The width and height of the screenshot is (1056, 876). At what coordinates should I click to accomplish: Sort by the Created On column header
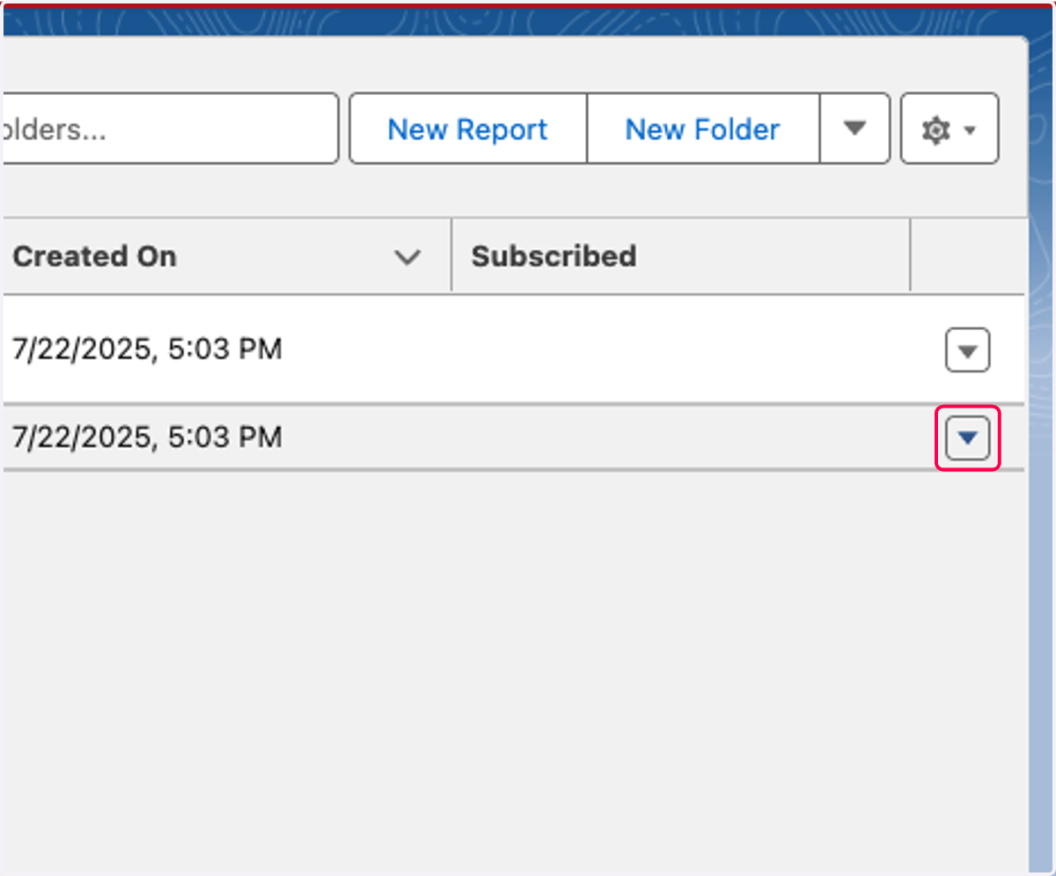point(95,256)
